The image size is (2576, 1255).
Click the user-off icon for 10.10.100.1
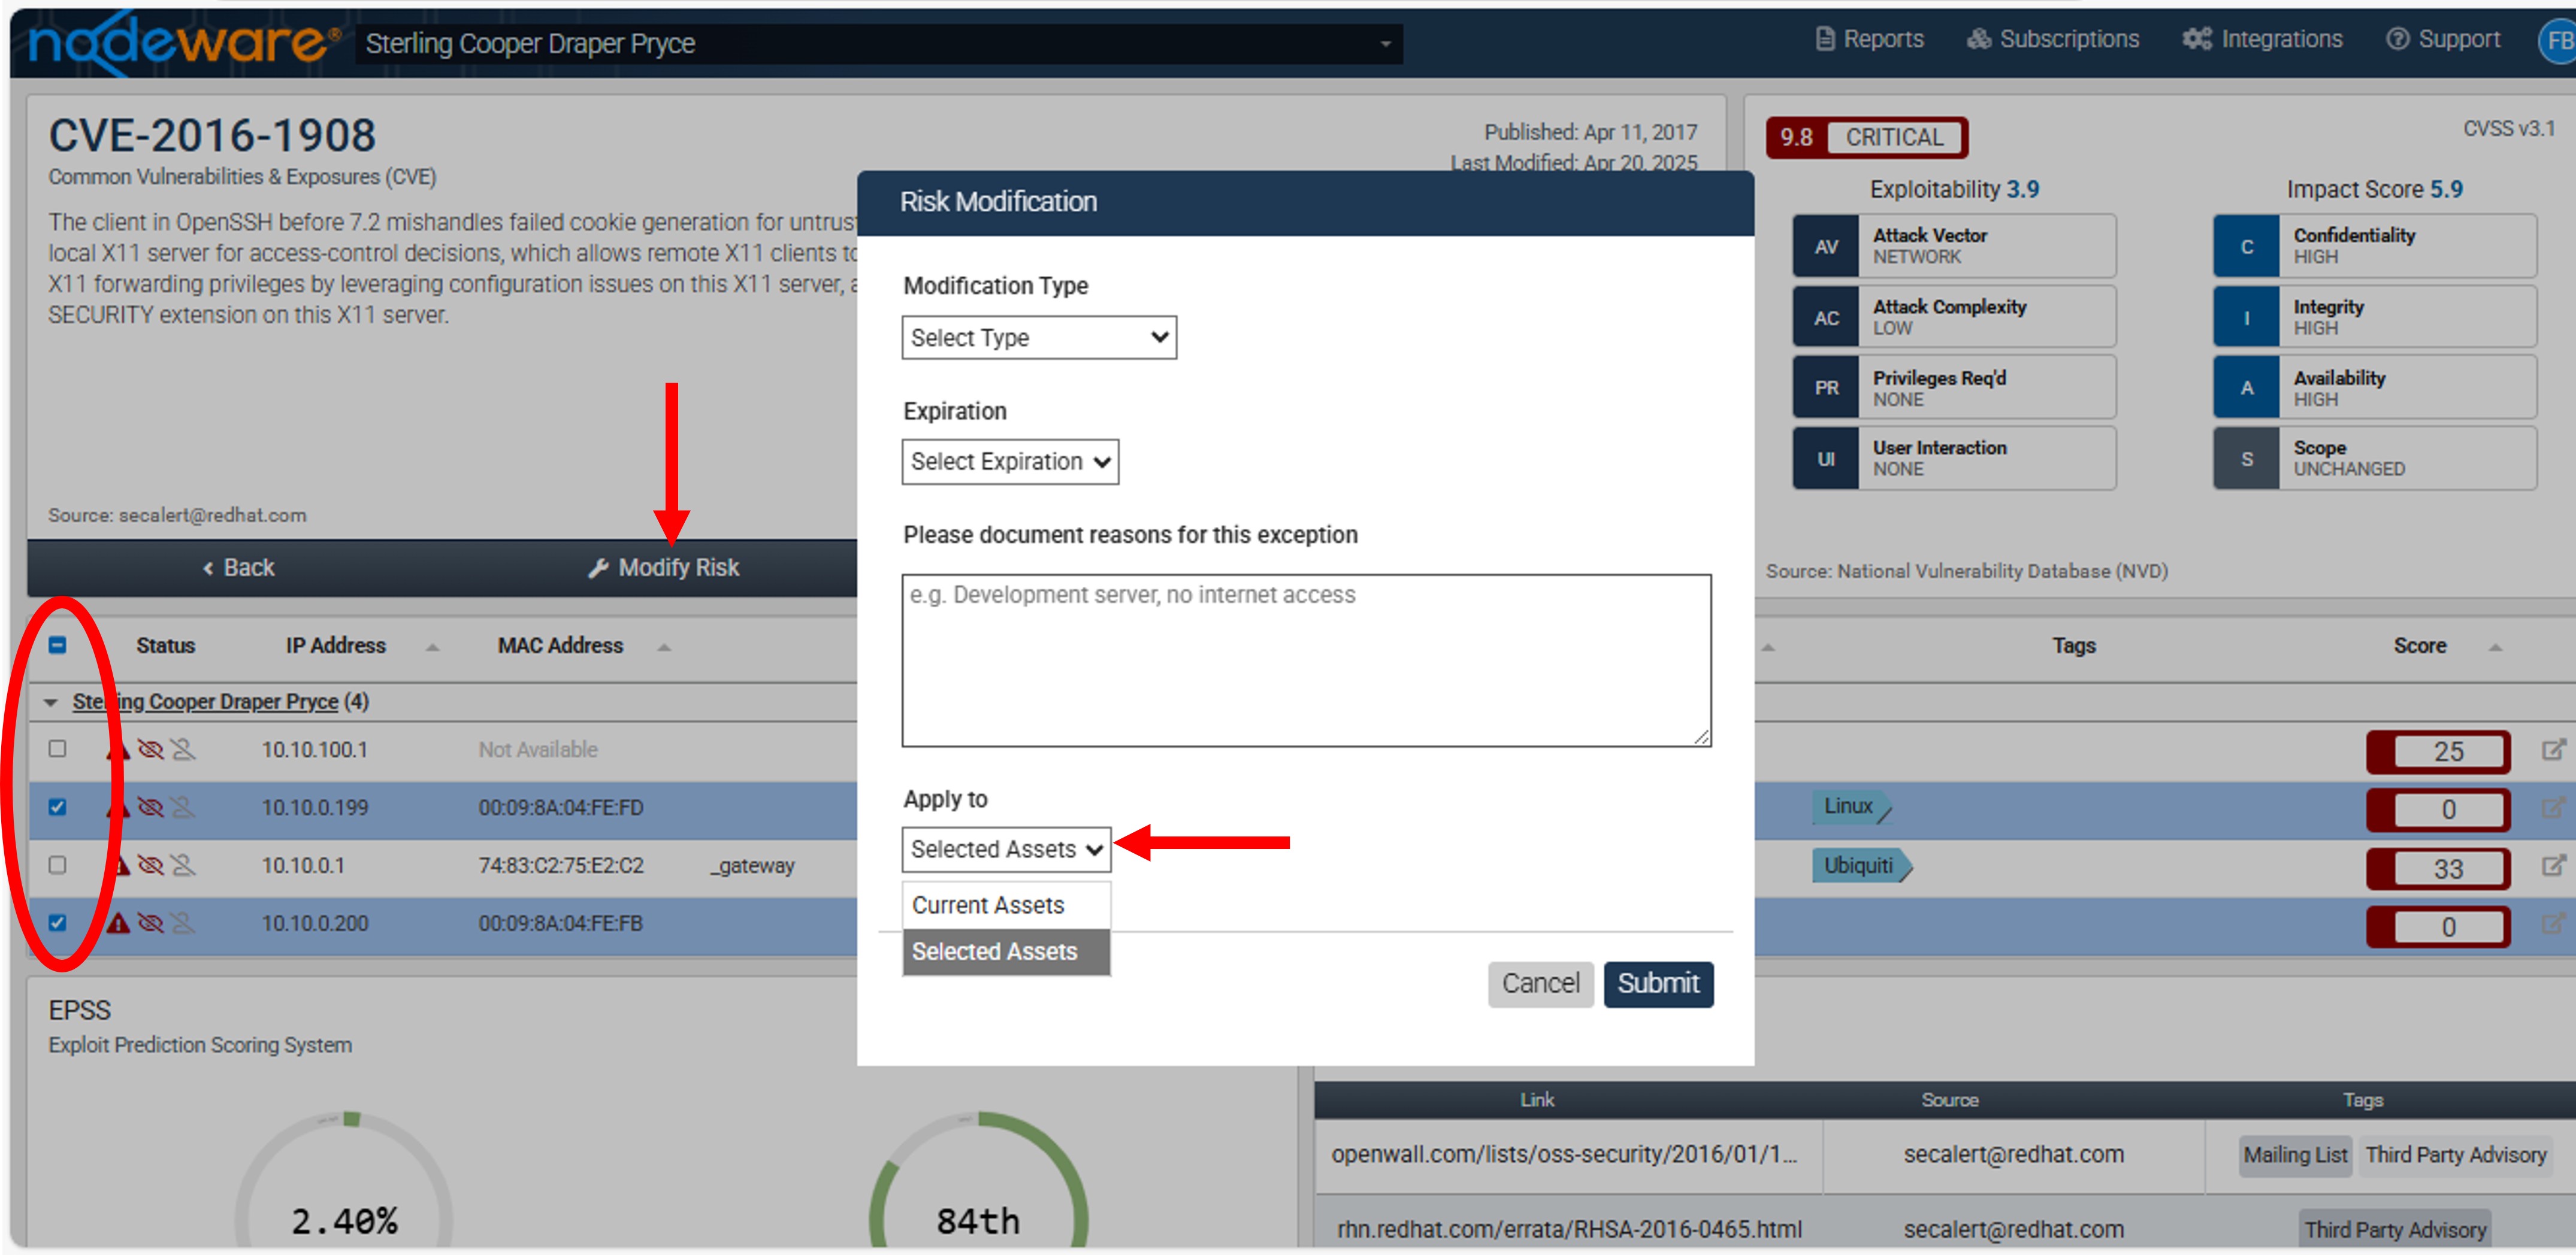(x=183, y=750)
